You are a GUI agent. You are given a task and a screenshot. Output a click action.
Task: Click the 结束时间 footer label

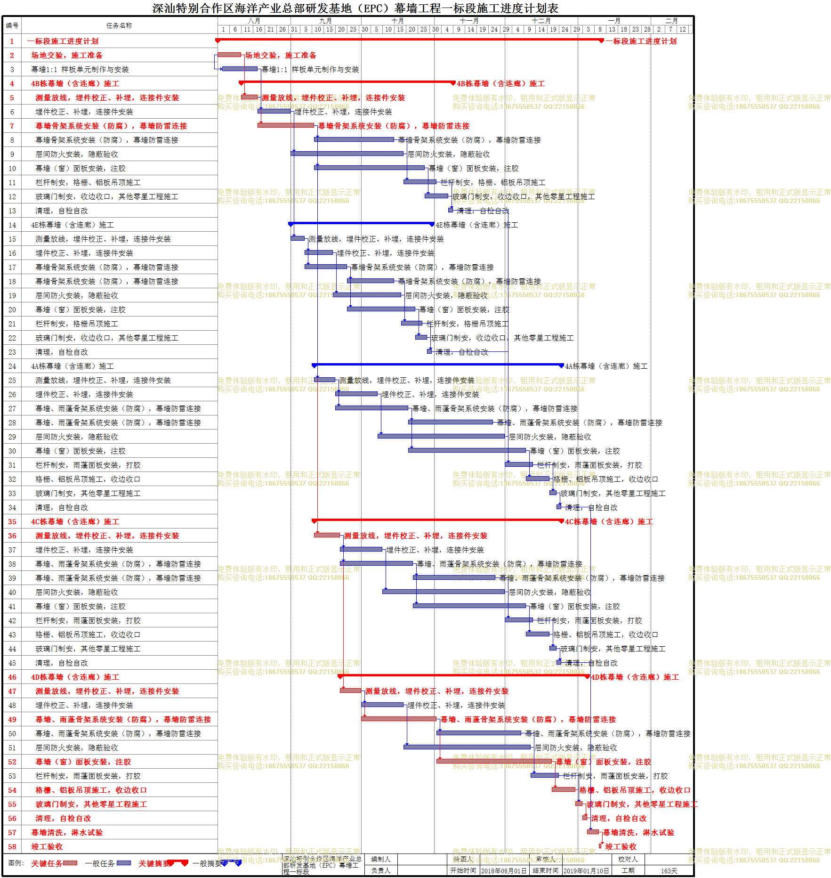click(546, 870)
